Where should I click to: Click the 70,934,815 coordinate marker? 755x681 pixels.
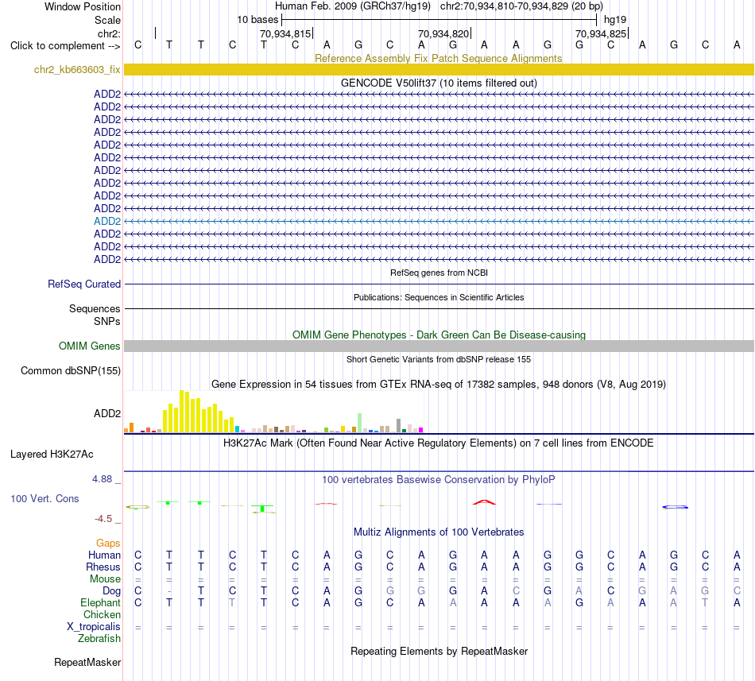point(285,33)
